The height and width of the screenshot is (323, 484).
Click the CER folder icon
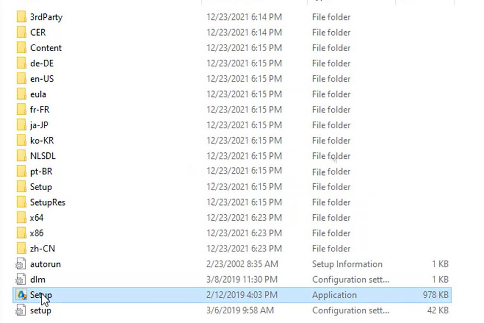[22, 32]
